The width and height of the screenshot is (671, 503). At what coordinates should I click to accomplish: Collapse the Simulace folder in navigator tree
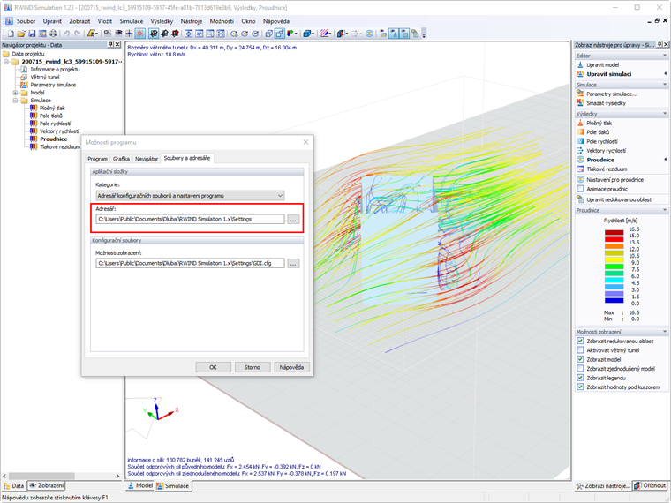pos(15,100)
